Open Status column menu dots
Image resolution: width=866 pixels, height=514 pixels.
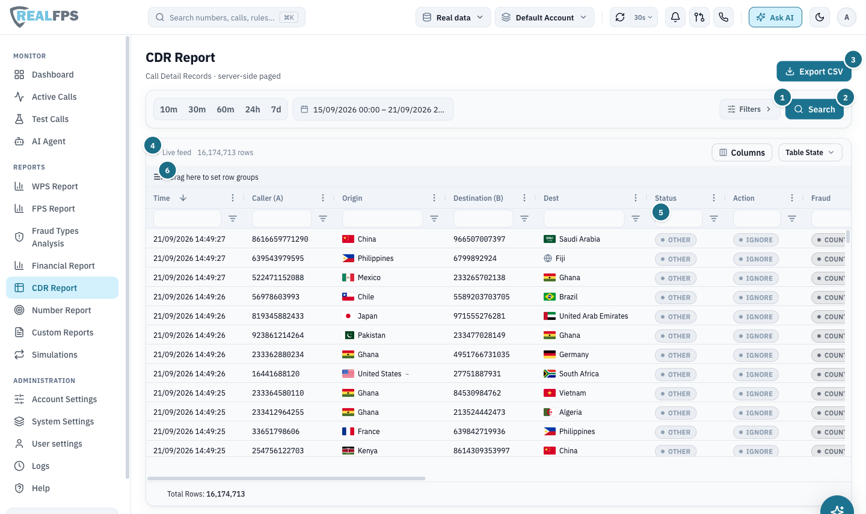click(x=714, y=198)
